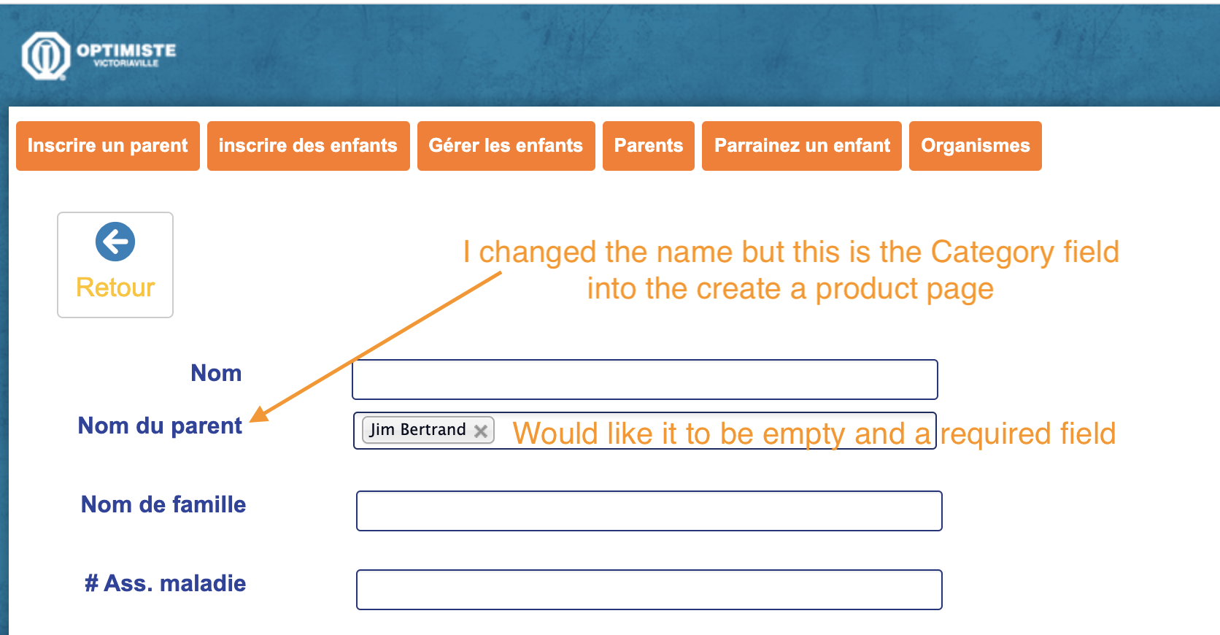Remove the Jim Bertrand tag
Image resolution: width=1220 pixels, height=635 pixels.
click(x=481, y=431)
